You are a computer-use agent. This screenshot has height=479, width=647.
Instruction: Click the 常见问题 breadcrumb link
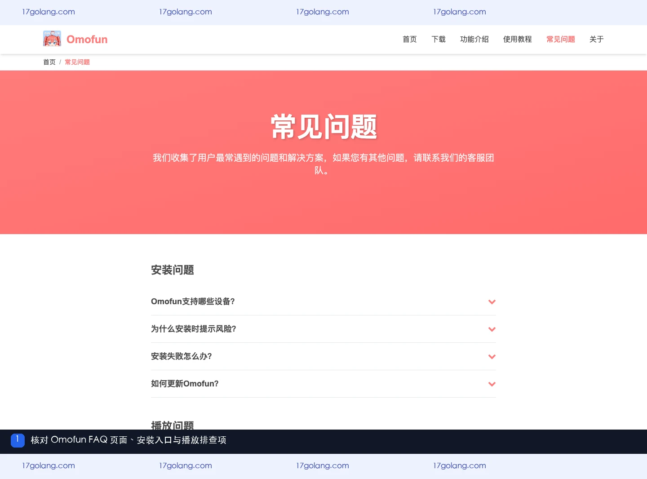(77, 62)
